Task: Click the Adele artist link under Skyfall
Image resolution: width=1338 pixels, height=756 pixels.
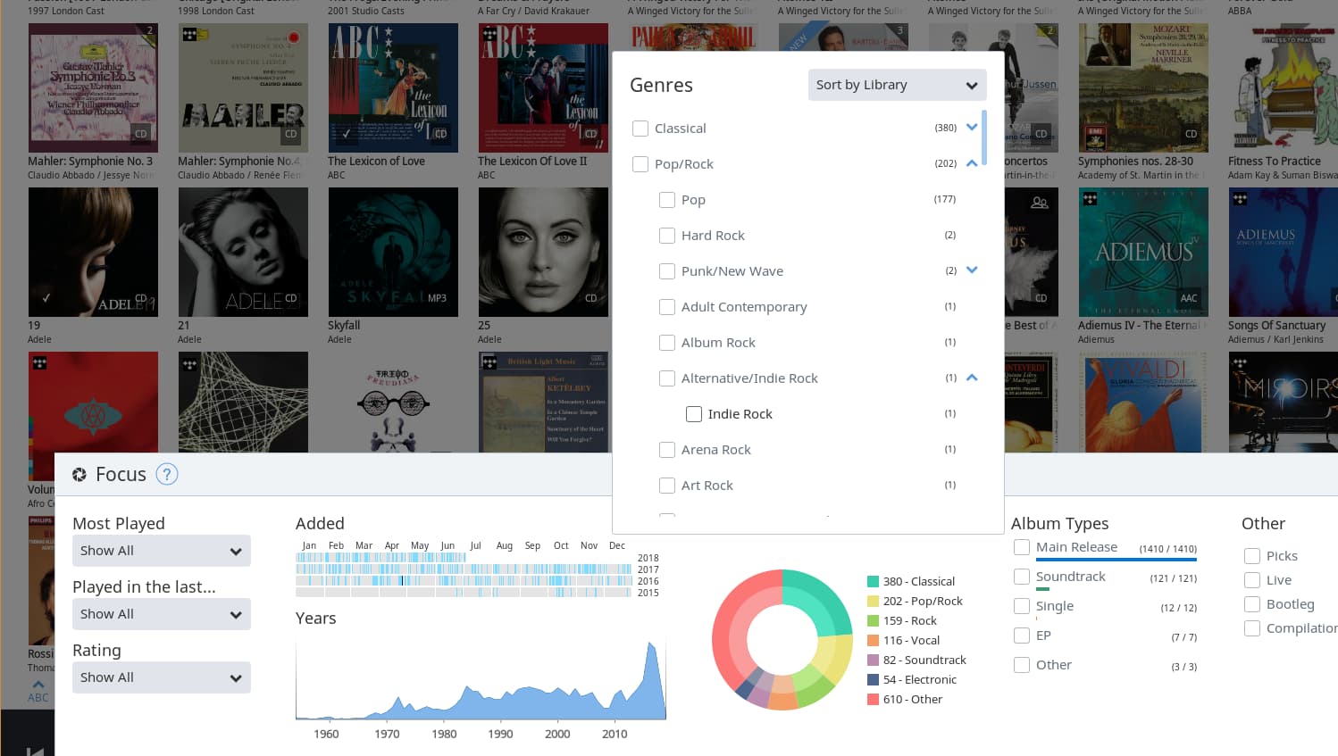Action: pyautogui.click(x=339, y=339)
